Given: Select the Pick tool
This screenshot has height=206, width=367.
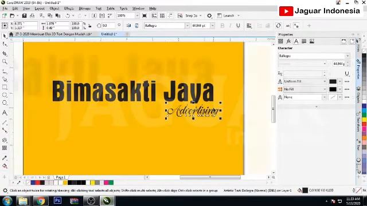Looking at the screenshot, I should (5, 36).
